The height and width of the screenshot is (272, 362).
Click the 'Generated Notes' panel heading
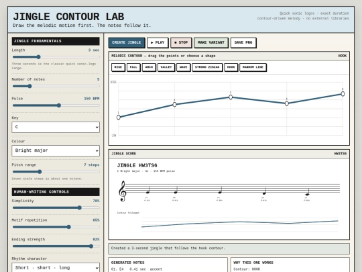pyautogui.click(x=127, y=263)
